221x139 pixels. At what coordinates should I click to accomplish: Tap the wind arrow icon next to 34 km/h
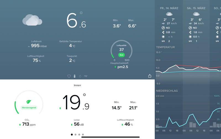click(190, 23)
